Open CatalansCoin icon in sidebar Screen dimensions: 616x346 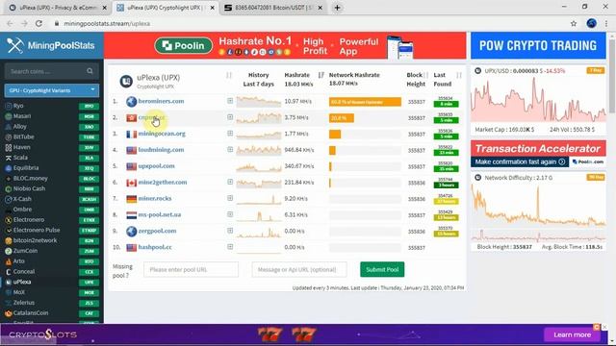click(x=9, y=313)
